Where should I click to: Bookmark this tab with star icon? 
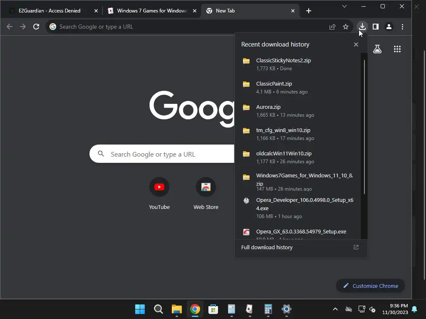[346, 27]
